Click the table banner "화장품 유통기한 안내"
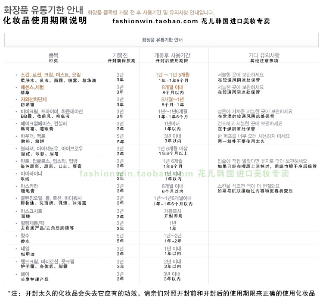The image size is (323, 302). click(x=162, y=40)
